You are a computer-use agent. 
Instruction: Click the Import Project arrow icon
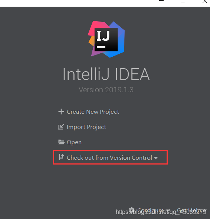tap(61, 127)
